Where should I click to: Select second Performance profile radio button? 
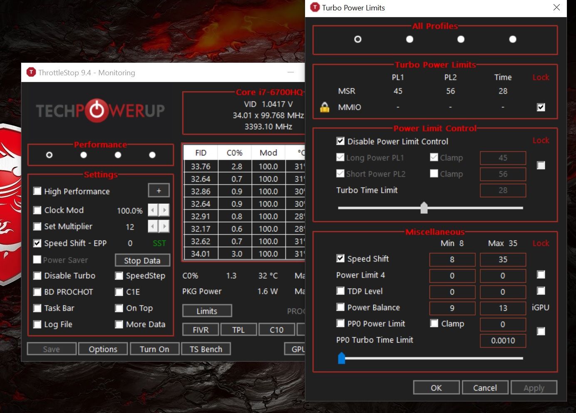(x=84, y=155)
